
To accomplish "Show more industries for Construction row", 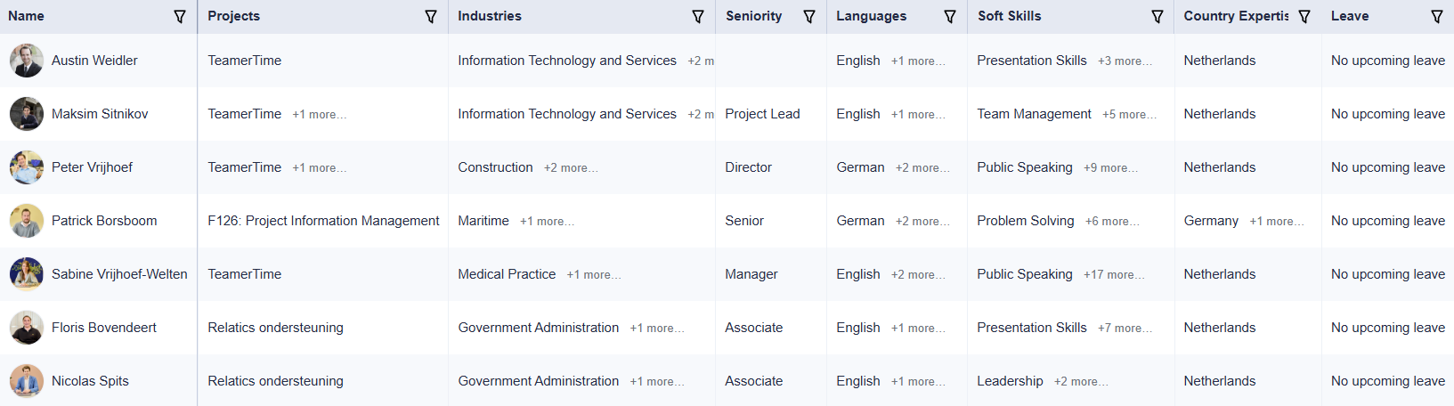I will pos(571,168).
